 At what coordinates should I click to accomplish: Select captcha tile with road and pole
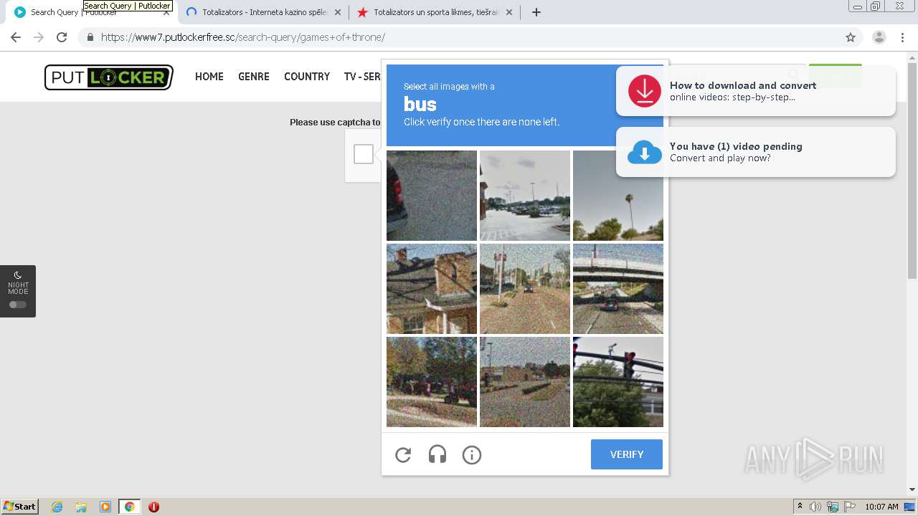525,289
